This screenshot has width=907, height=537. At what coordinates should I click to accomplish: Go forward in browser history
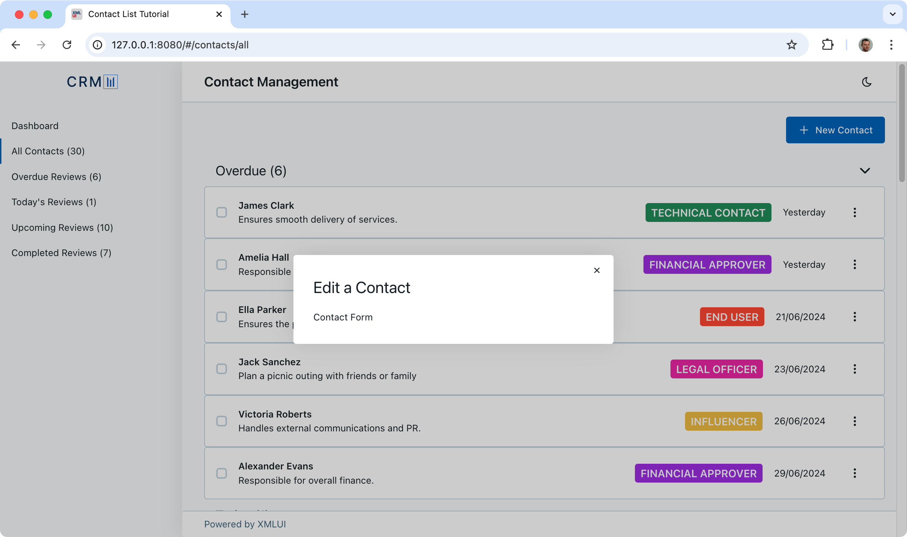tap(41, 45)
